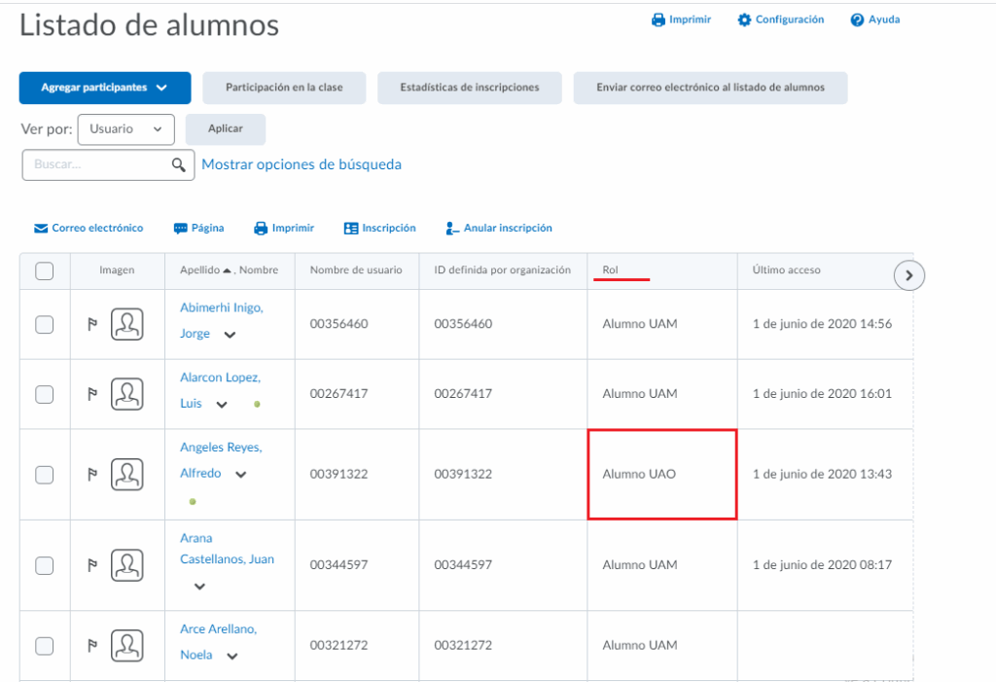This screenshot has height=682, width=996.
Task: Open Configuración gear at top
Action: pyautogui.click(x=745, y=19)
